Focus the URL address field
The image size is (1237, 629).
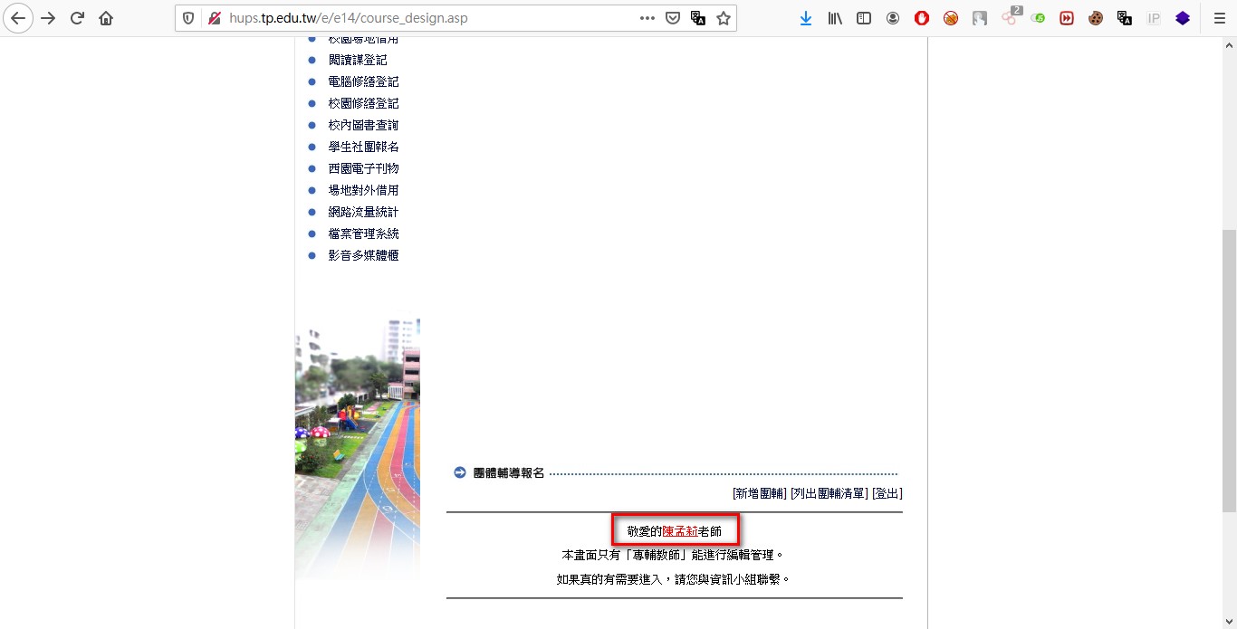(430, 18)
